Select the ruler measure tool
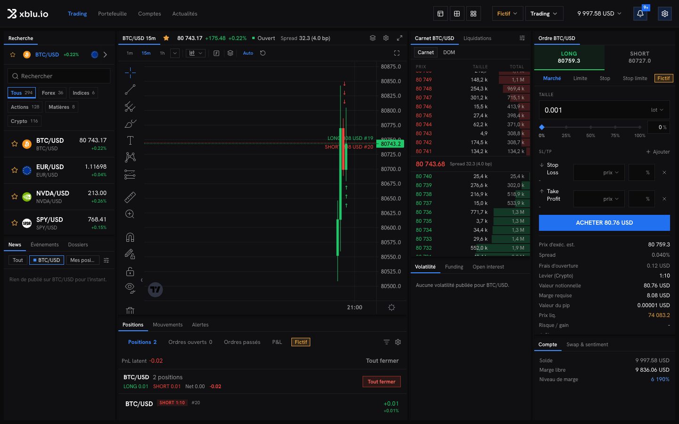This screenshot has height=424, width=679. 130,197
